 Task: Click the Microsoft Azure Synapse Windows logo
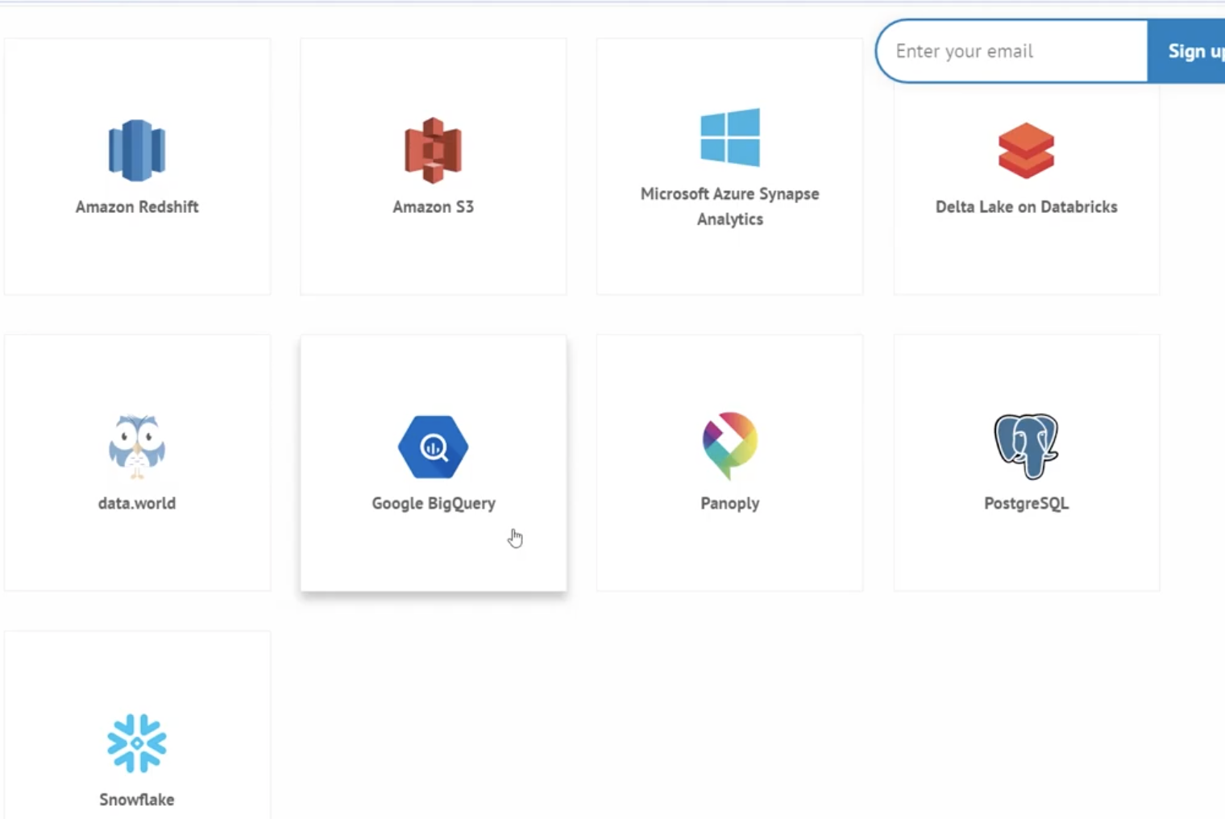[730, 137]
